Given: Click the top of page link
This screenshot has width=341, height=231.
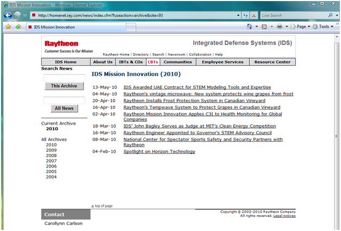Looking at the screenshot, I should [x=102, y=206].
